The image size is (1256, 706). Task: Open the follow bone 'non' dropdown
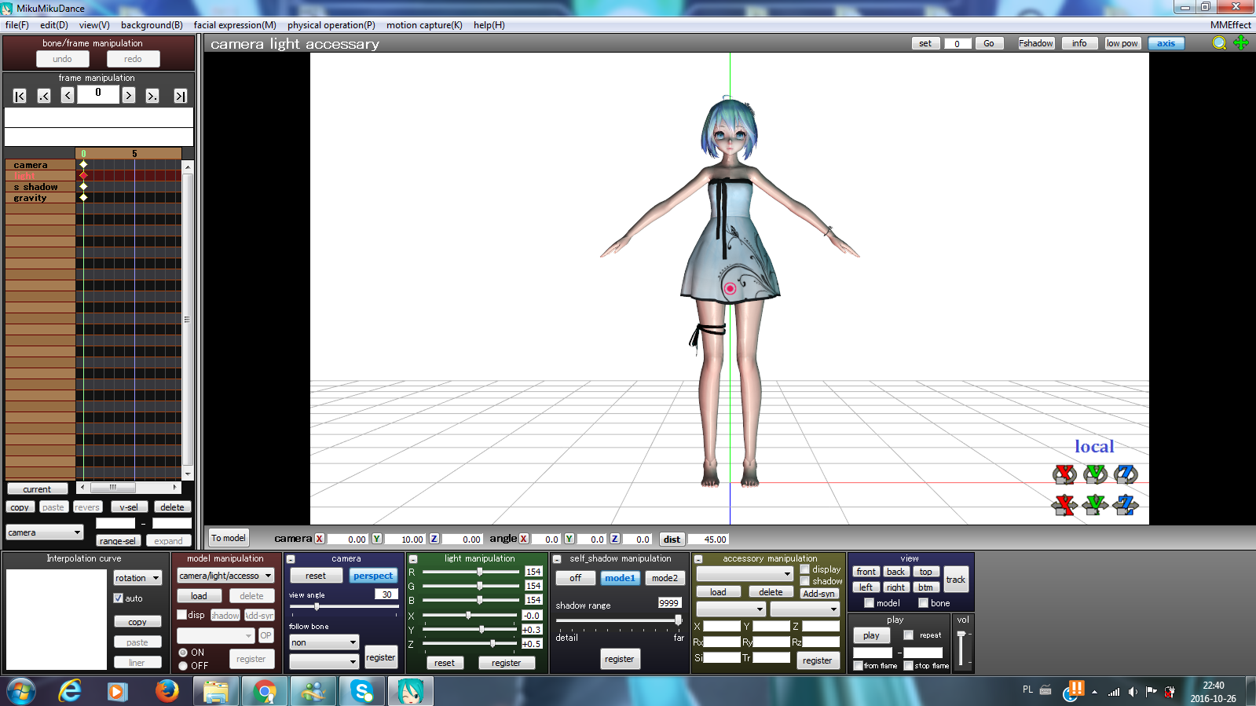click(x=324, y=642)
